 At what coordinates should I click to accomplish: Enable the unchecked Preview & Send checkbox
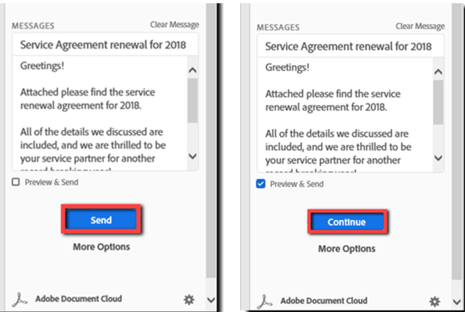[16, 182]
